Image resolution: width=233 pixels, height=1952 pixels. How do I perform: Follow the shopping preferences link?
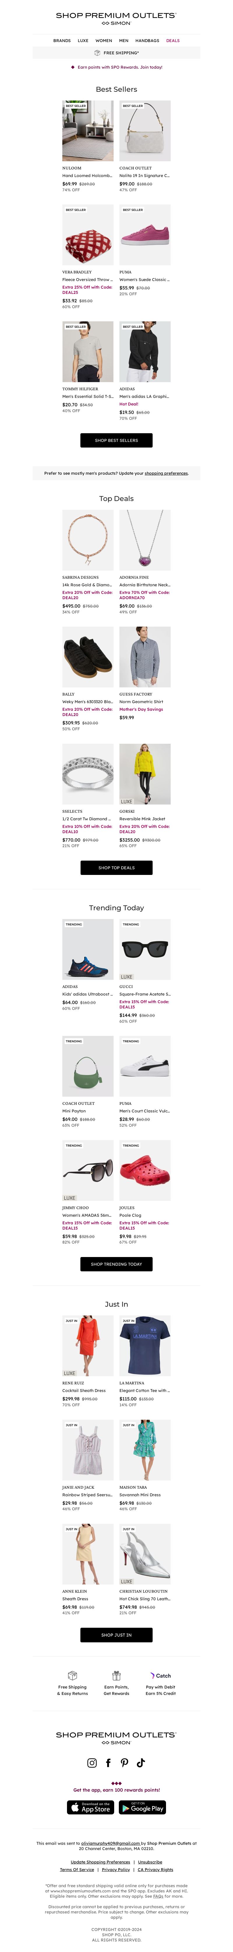coord(166,473)
